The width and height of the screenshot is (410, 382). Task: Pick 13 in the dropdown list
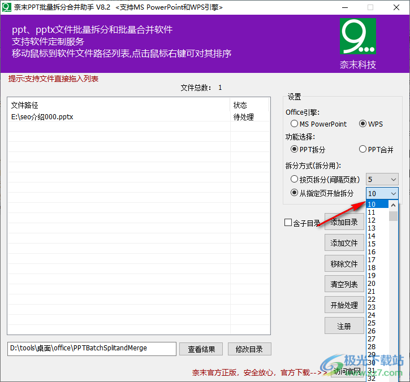coord(378,228)
